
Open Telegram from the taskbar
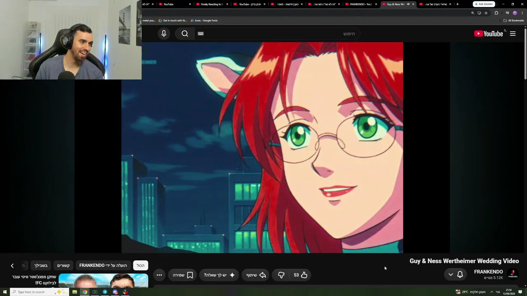click(x=105, y=292)
